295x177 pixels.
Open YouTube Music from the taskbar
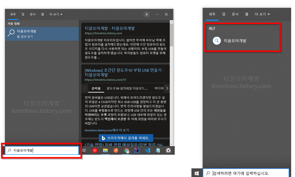[95, 150]
